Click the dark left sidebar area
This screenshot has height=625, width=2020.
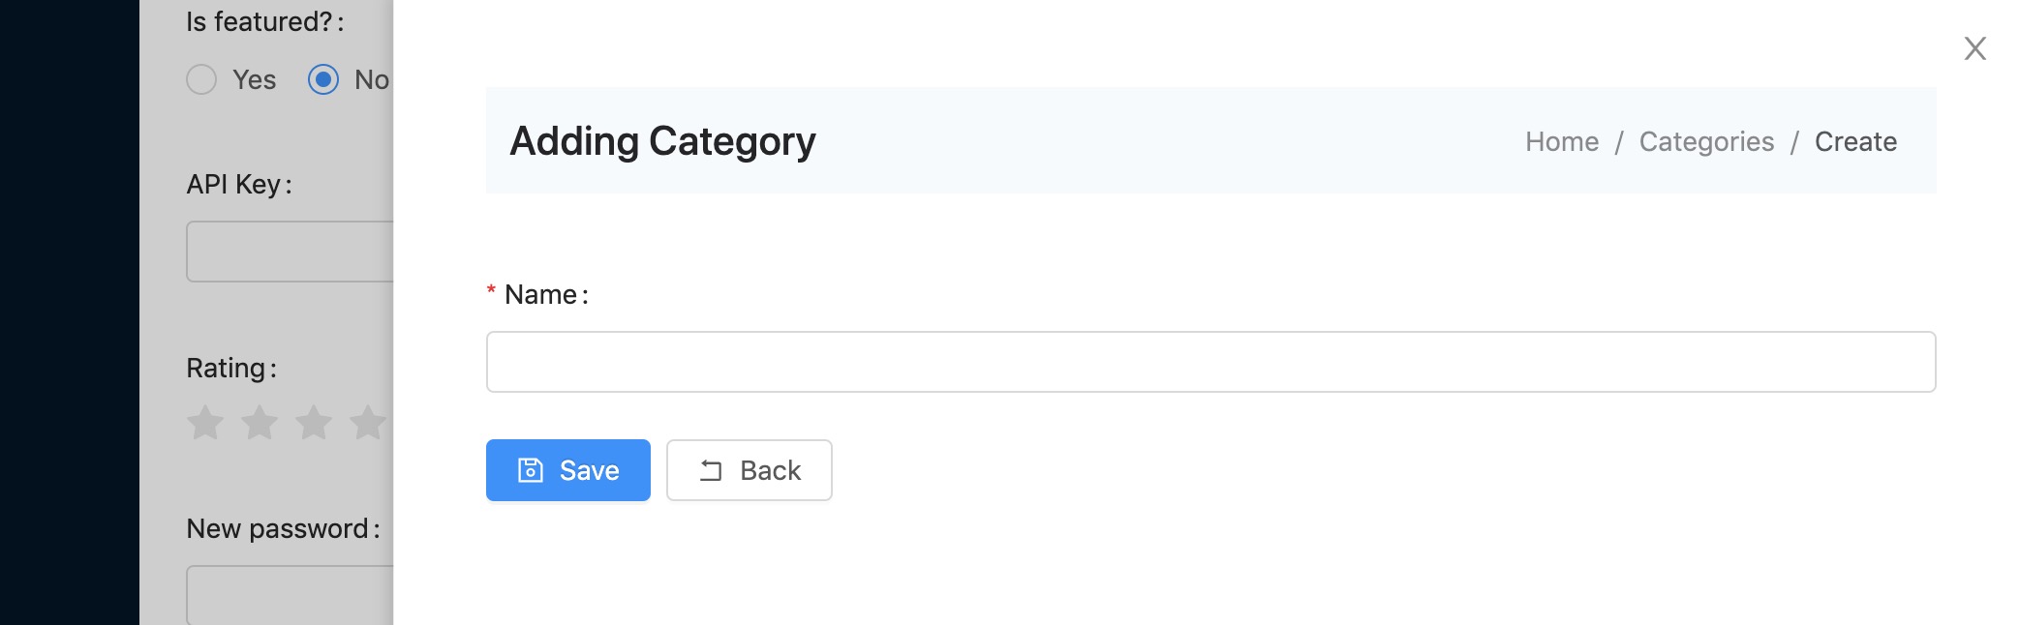[x=70, y=312]
